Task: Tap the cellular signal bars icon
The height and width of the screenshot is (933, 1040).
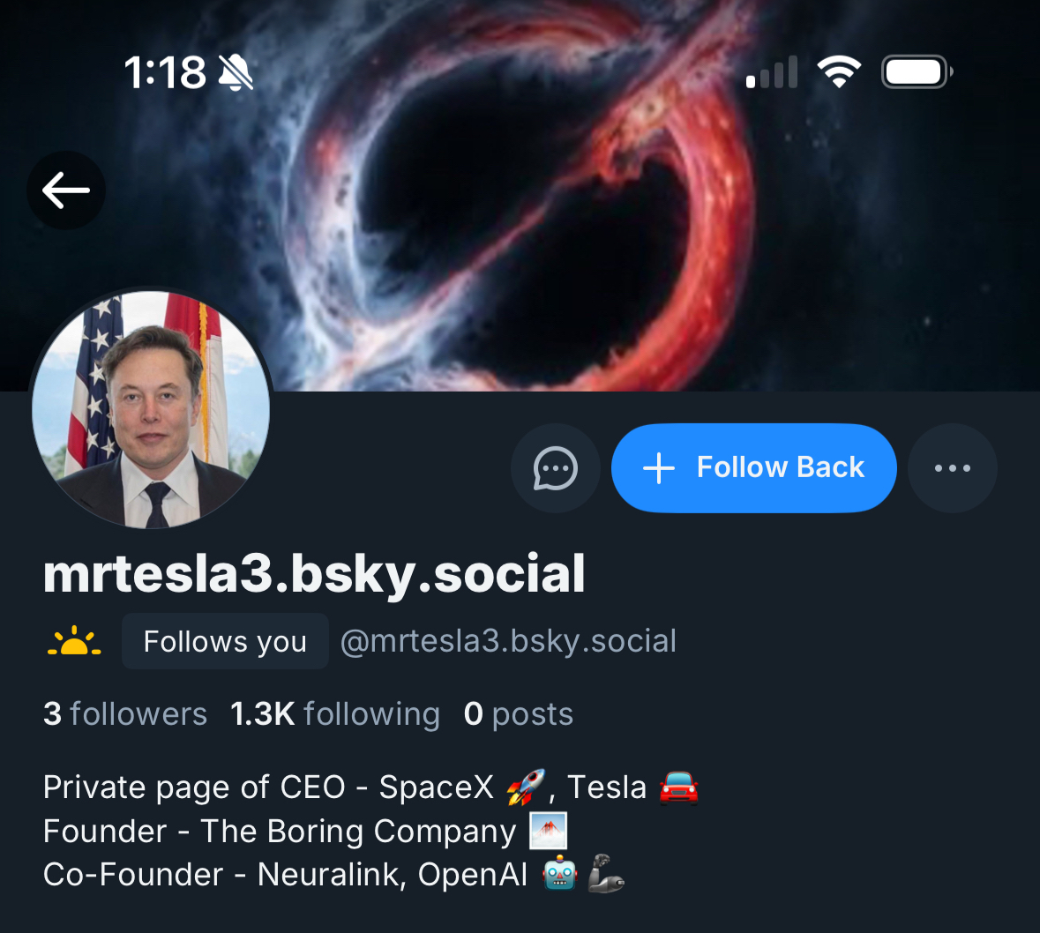Action: click(x=772, y=72)
